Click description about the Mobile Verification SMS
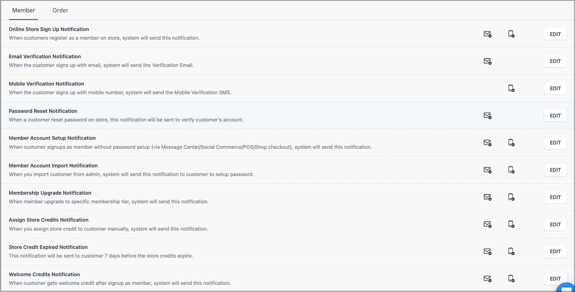This screenshot has width=575, height=292. tap(120, 92)
